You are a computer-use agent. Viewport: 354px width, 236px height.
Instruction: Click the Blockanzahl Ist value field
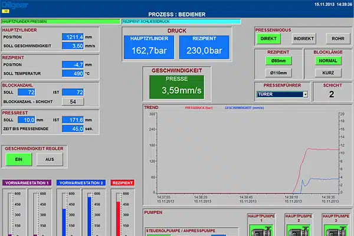pos(73,92)
